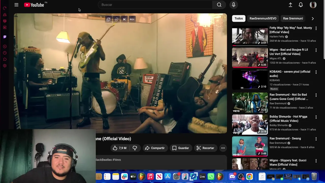Open App Store from the Dock
Image resolution: width=325 pixels, height=183 pixels.
(168, 176)
